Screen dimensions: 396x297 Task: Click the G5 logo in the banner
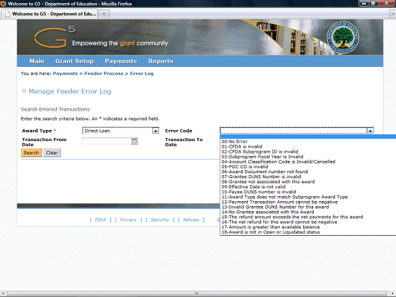[54, 37]
